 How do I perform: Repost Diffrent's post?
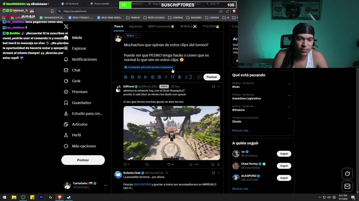(x=147, y=164)
